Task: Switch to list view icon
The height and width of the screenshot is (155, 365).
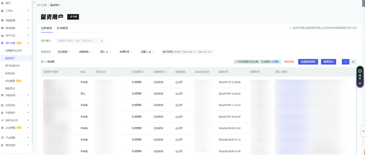Action: click(346, 62)
